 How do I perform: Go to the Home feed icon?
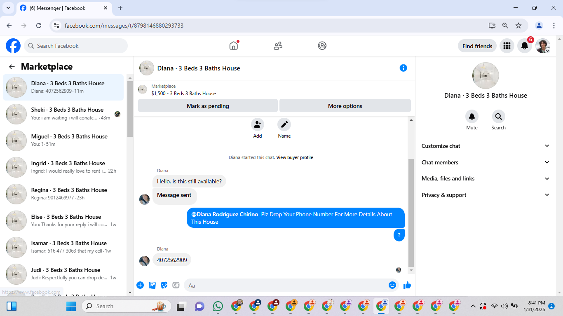pos(234,46)
